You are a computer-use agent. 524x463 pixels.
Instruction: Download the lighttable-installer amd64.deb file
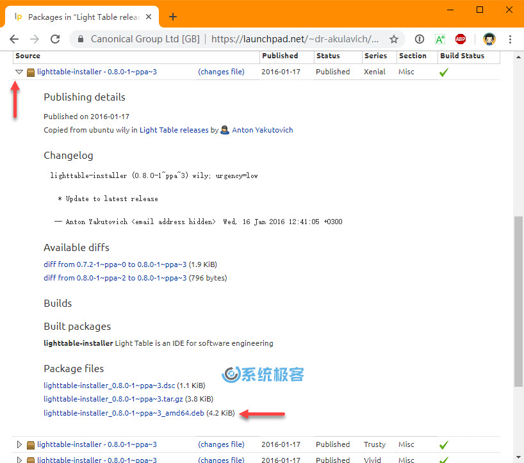pos(124,413)
